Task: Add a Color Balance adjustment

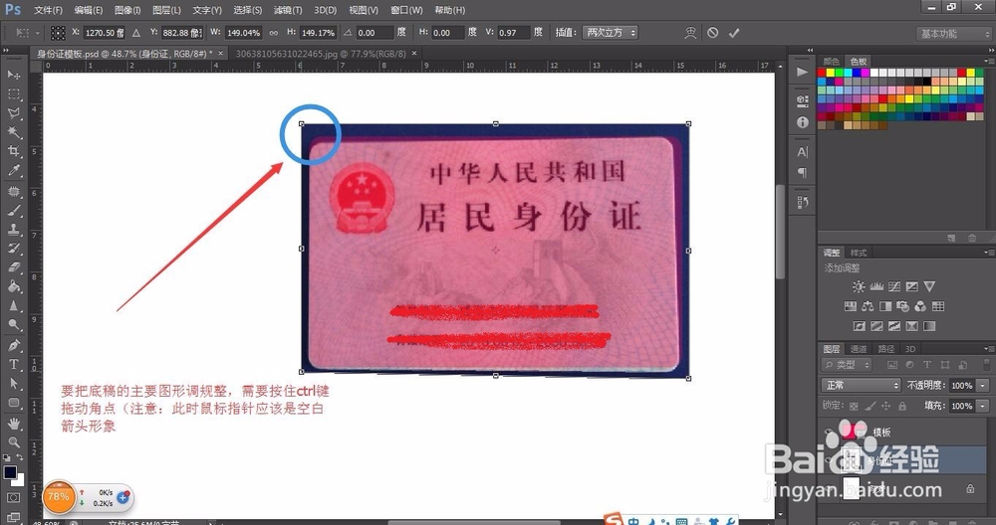Action: 868,306
